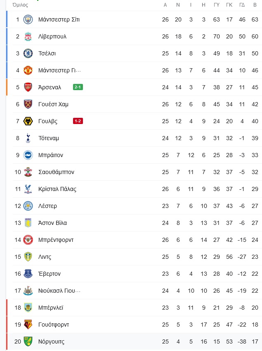Image resolution: width=262 pixels, height=351 pixels.
Task: Click the Watford crest in row 19
Action: (x=28, y=325)
